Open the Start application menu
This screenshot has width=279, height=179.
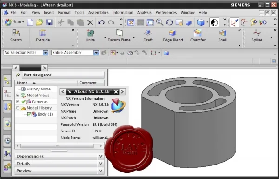tap(14, 22)
